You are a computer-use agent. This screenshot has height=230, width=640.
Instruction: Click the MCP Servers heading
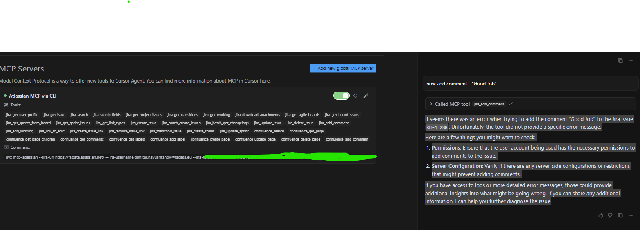click(22, 69)
